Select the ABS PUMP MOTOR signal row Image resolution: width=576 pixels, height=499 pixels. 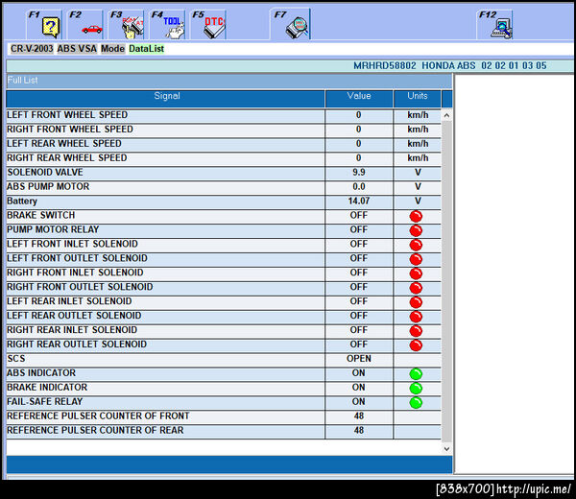224,187
